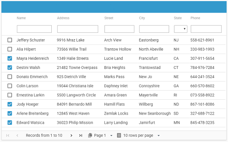The image size is (228, 142).
Task: Click the address 5500 Langworth Circle
Action: 76,95
